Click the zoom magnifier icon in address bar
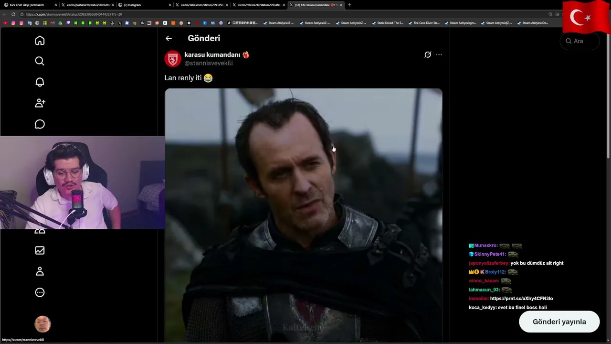The height and width of the screenshot is (344, 611). (x=550, y=14)
